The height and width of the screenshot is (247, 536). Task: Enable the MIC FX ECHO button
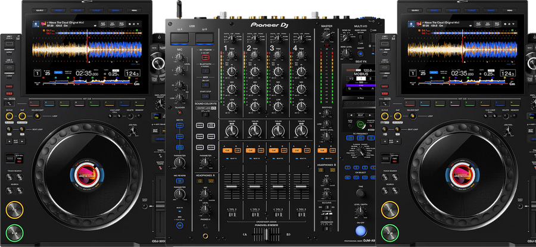[179, 126]
